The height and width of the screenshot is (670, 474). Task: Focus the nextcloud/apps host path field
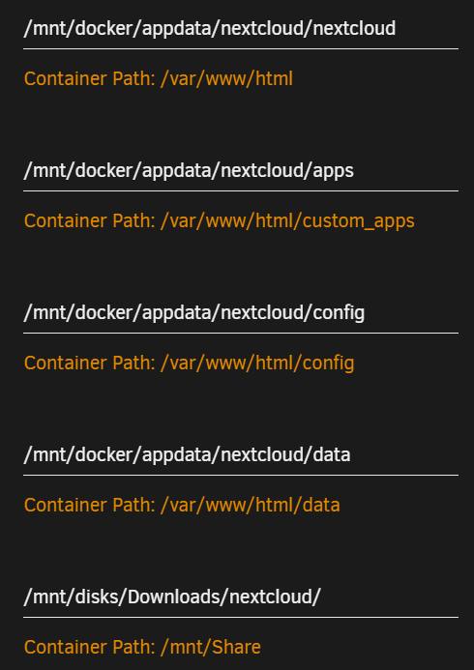coord(241,171)
